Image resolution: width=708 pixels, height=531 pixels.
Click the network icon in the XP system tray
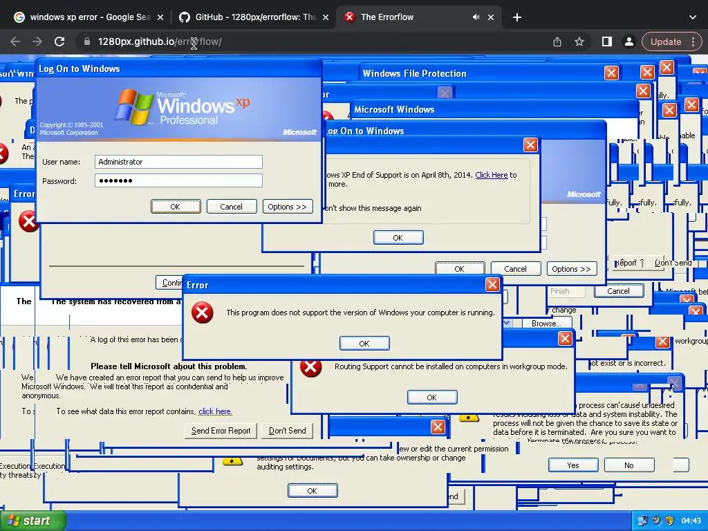pyautogui.click(x=642, y=521)
